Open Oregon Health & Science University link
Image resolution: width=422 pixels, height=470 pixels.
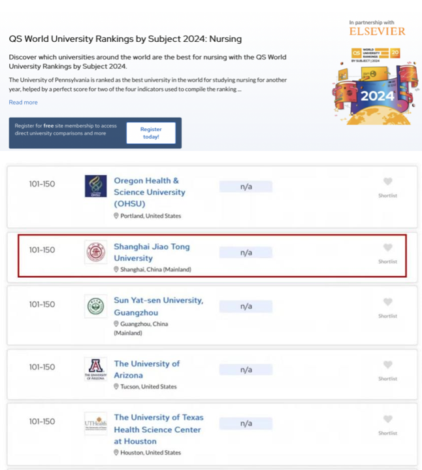click(x=150, y=192)
